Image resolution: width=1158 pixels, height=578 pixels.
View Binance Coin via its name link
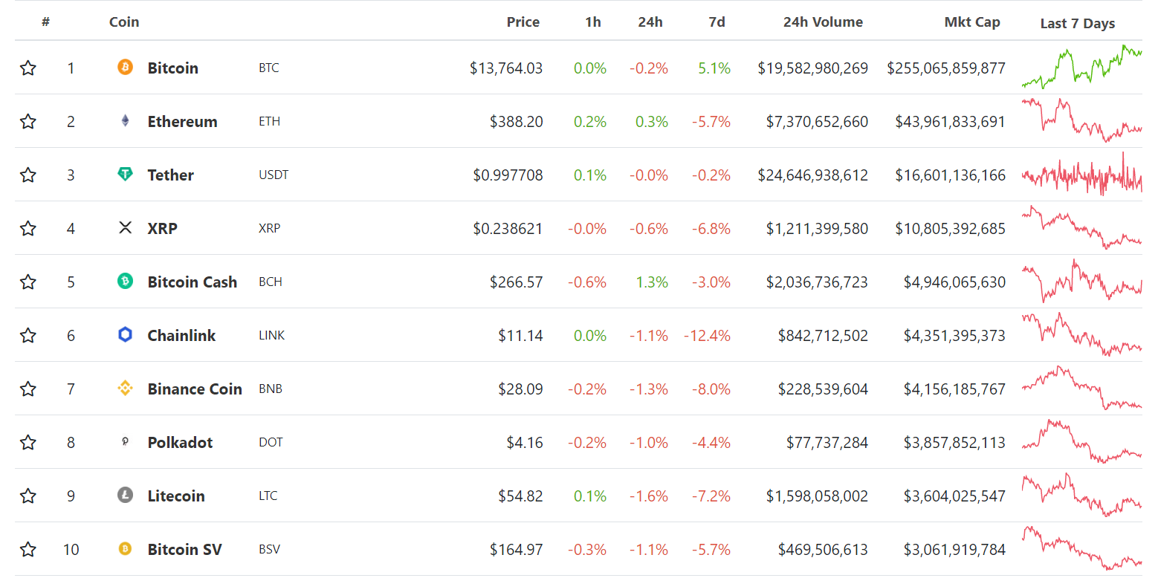tap(195, 389)
